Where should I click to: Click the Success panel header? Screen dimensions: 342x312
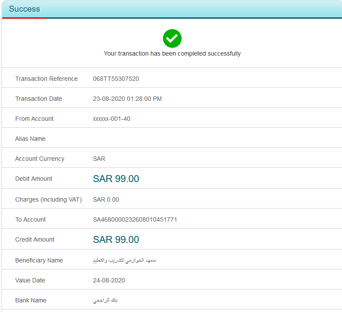pos(24,9)
